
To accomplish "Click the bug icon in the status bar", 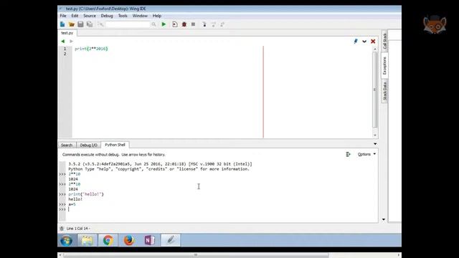I will tap(62, 228).
